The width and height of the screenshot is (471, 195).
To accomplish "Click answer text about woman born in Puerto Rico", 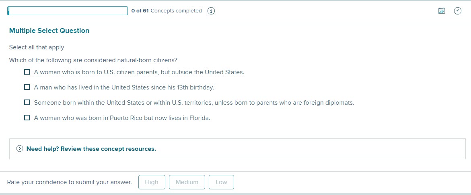I will tap(122, 118).
